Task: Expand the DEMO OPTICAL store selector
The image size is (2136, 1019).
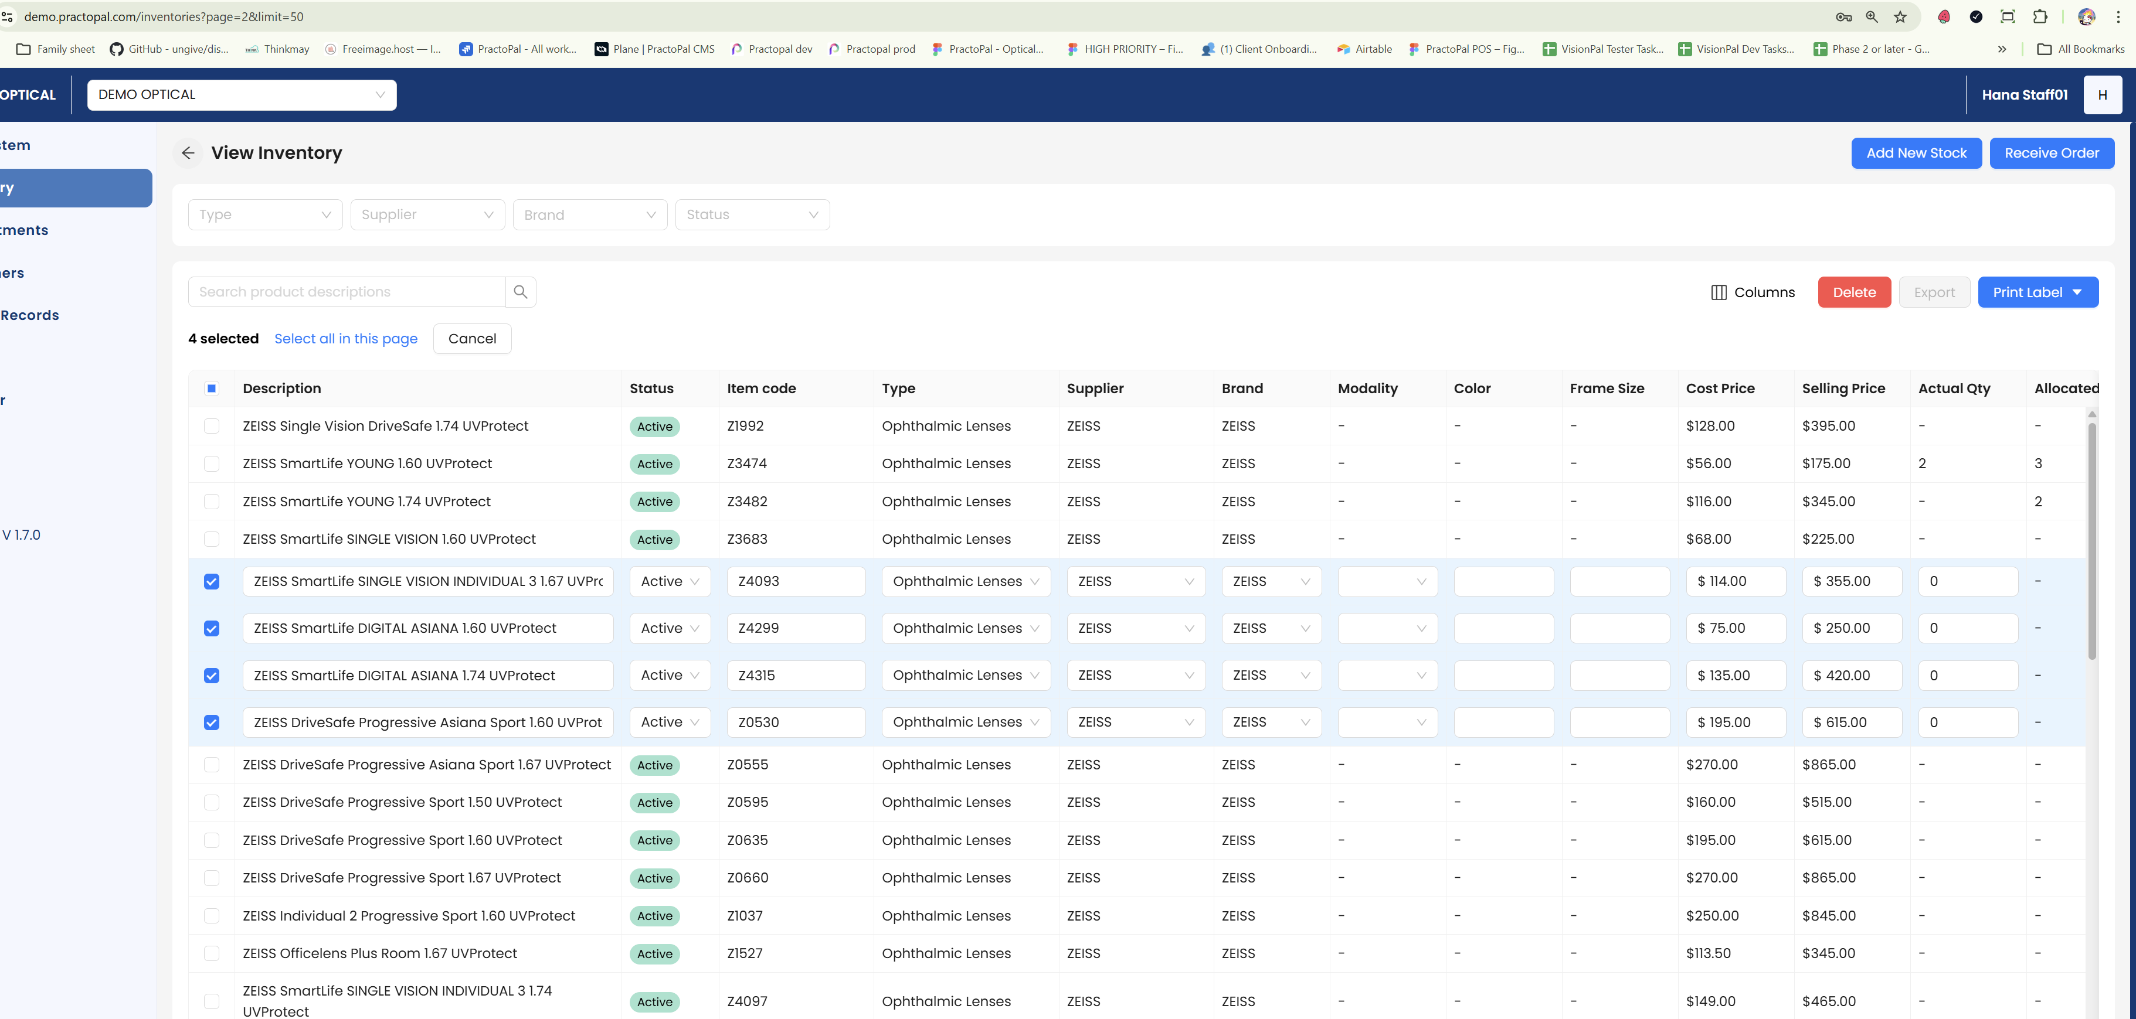Action: tap(242, 96)
